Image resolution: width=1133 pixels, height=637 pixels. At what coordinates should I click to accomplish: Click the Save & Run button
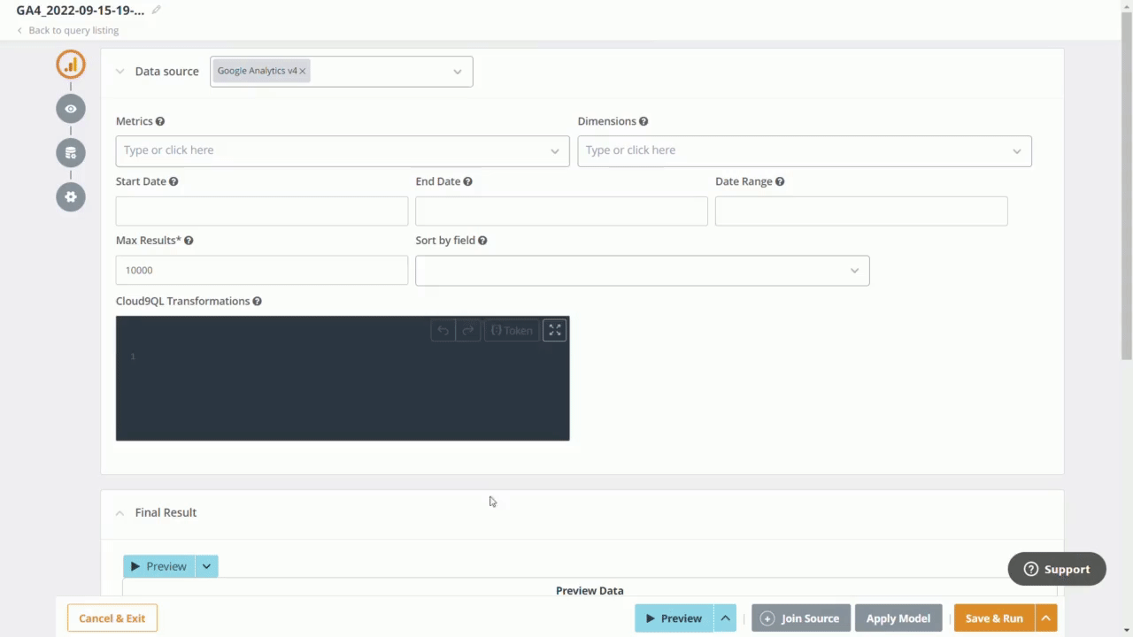pyautogui.click(x=993, y=618)
